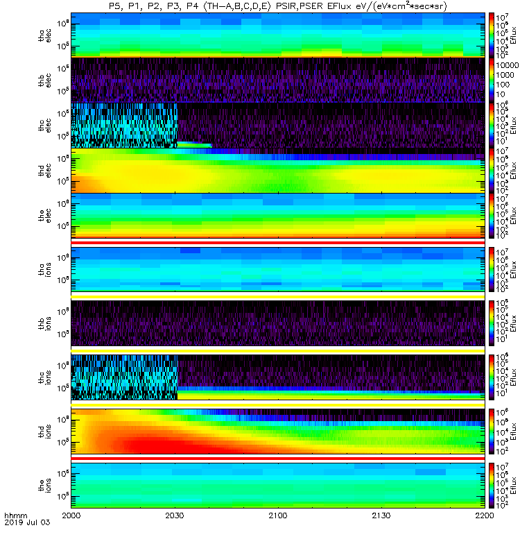Click the color bar beside tha elec panel
This screenshot has width=520, height=555.
coord(492,35)
